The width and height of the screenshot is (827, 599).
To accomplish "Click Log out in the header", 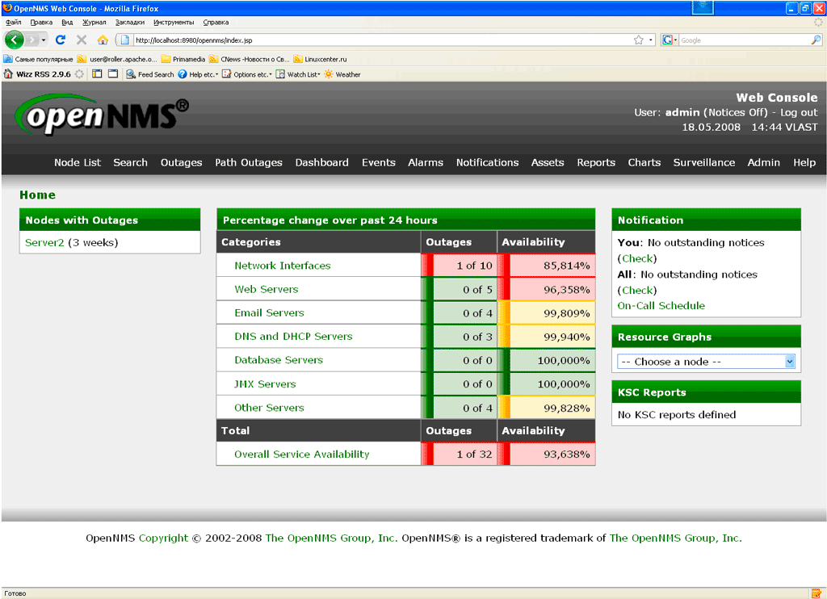I will click(x=799, y=113).
